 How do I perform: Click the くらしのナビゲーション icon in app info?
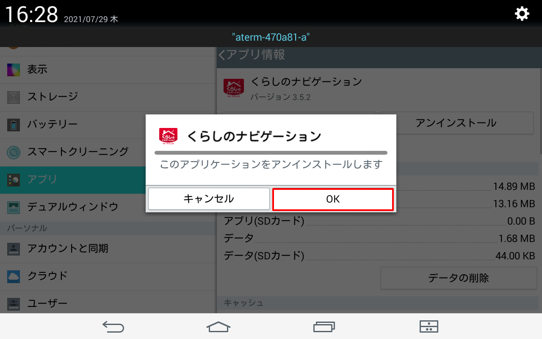233,89
